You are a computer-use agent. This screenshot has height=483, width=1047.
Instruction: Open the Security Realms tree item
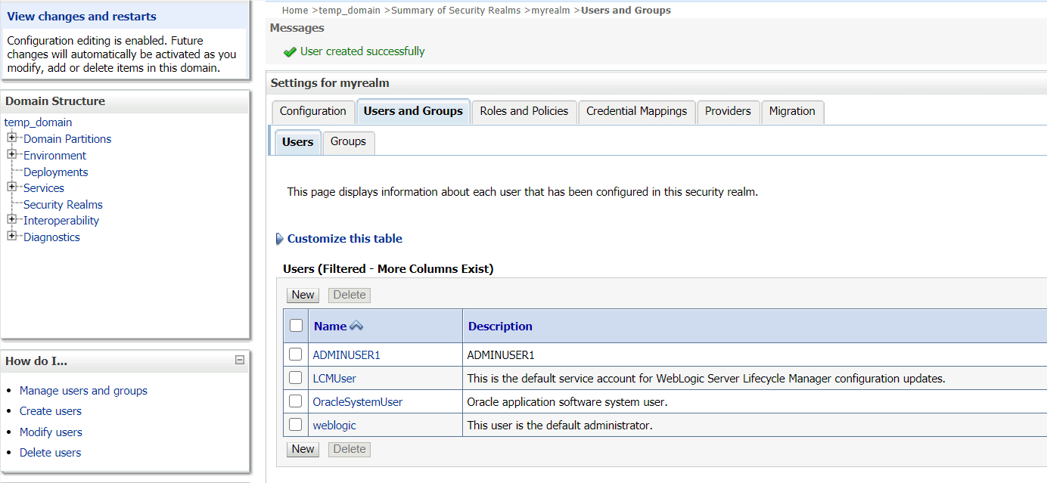[x=63, y=204]
